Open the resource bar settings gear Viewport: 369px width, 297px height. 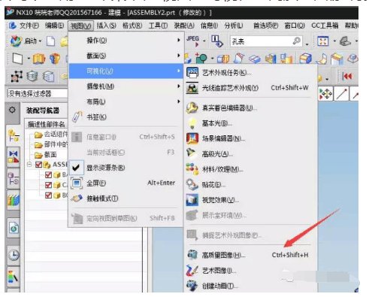click(x=12, y=110)
